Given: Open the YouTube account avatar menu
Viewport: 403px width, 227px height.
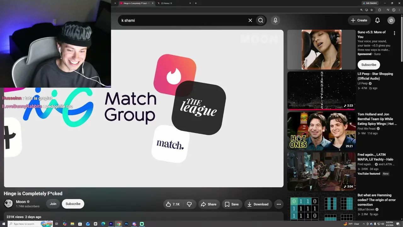Looking at the screenshot, I should [x=391, y=20].
